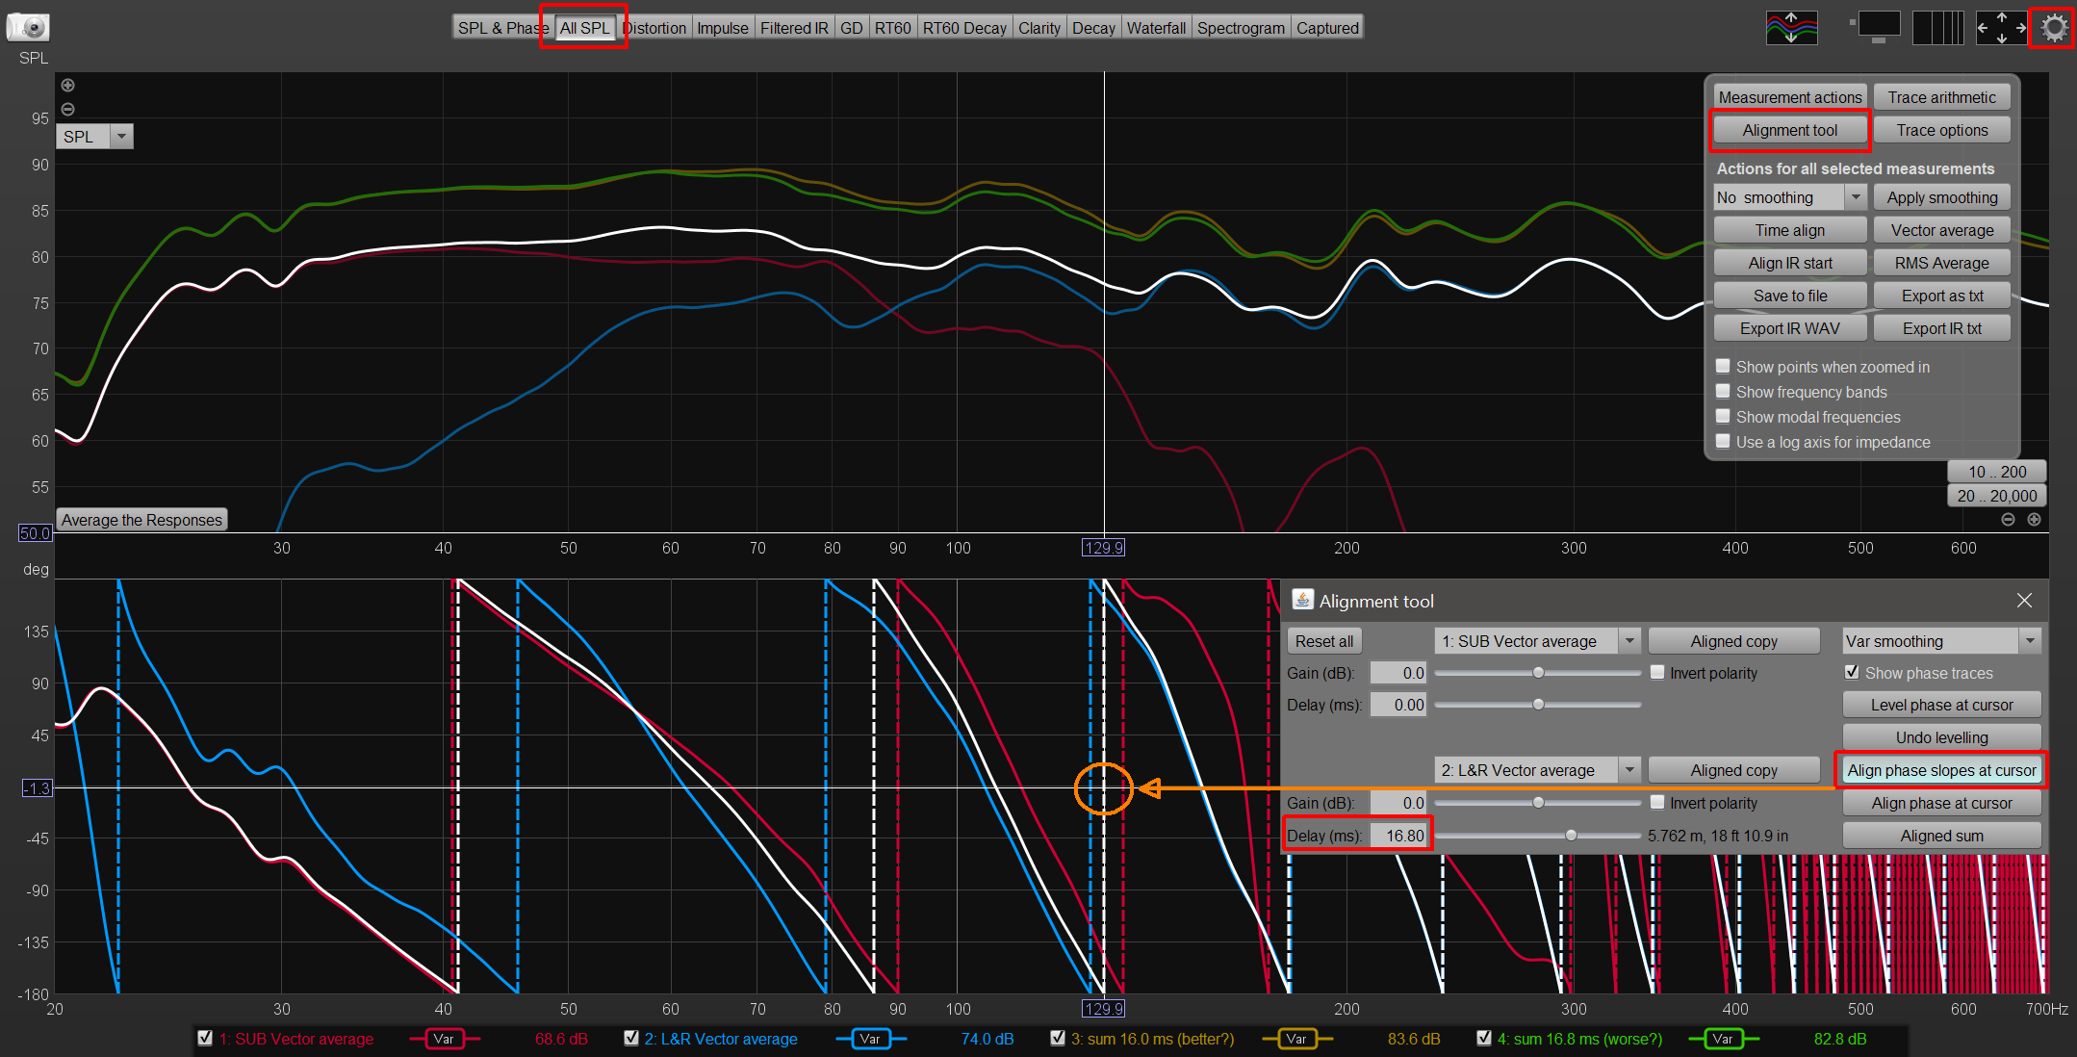Switch to Waterfall tab
This screenshot has width=2077, height=1057.
click(1156, 28)
